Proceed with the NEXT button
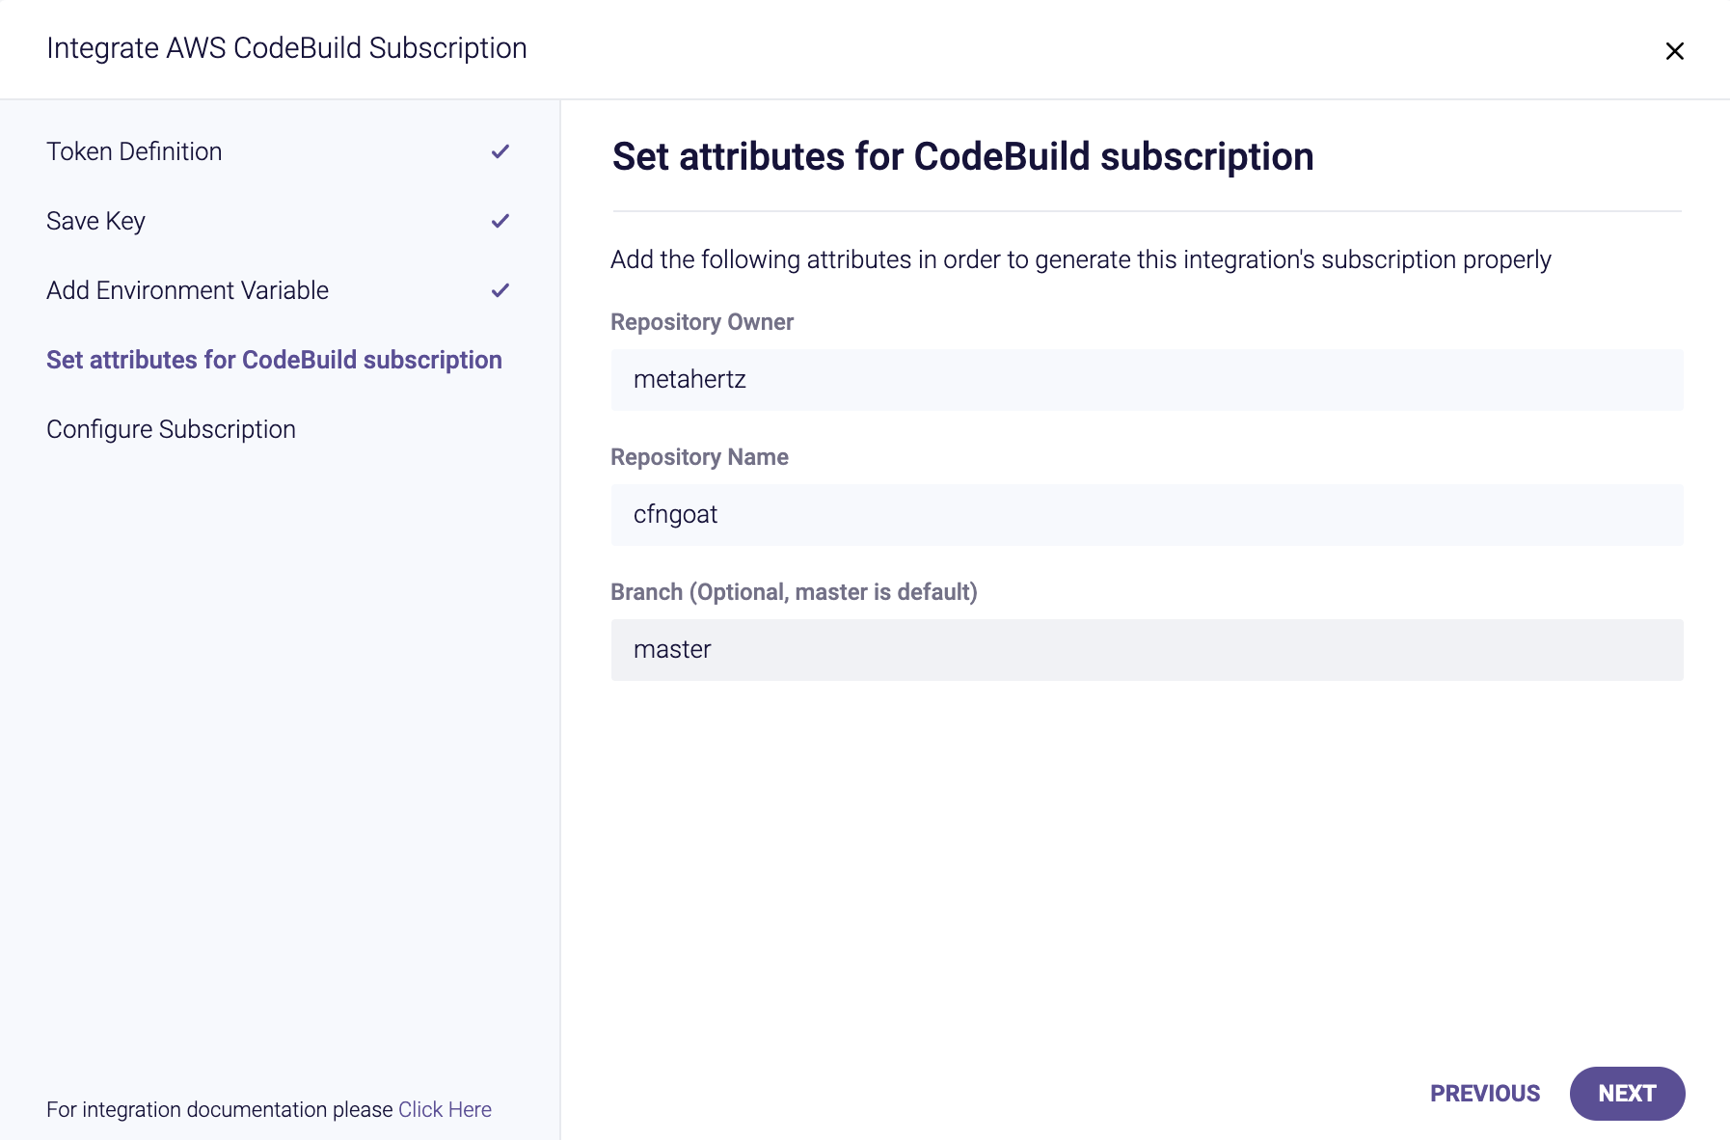This screenshot has height=1140, width=1730. coord(1627,1094)
